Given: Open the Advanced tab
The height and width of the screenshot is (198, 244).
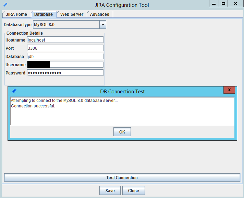Looking at the screenshot, I should pyautogui.click(x=100, y=14).
